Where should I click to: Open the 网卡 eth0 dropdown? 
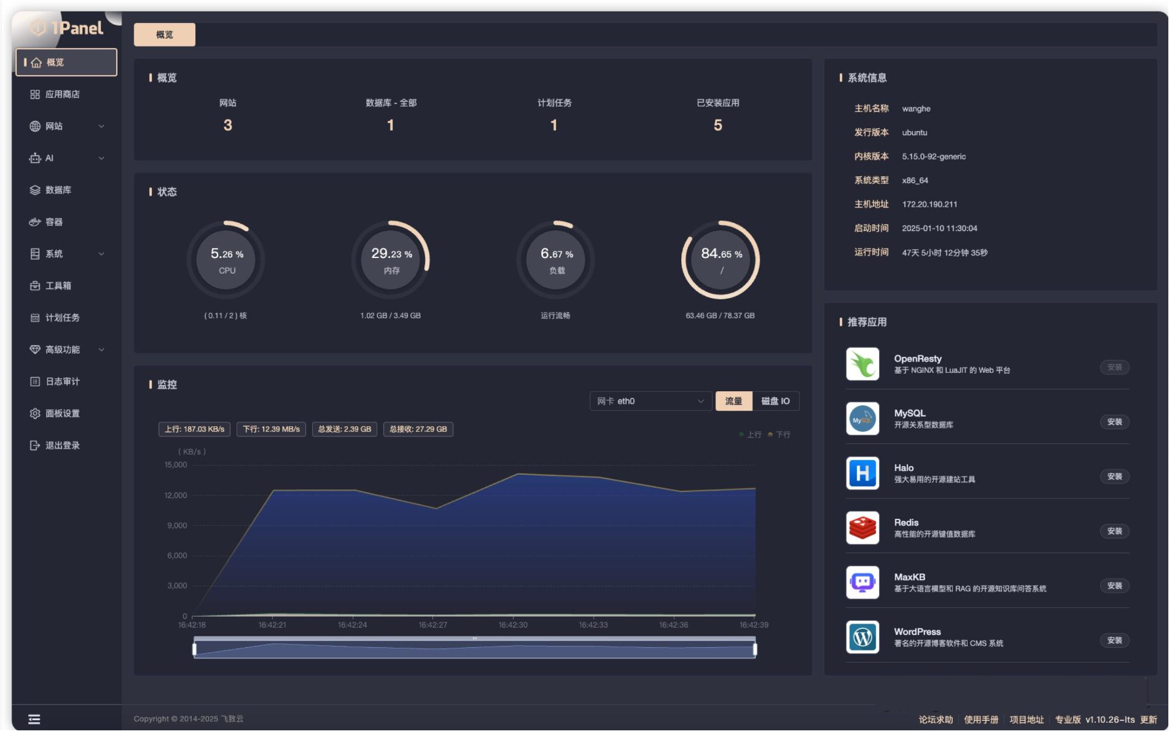(650, 401)
